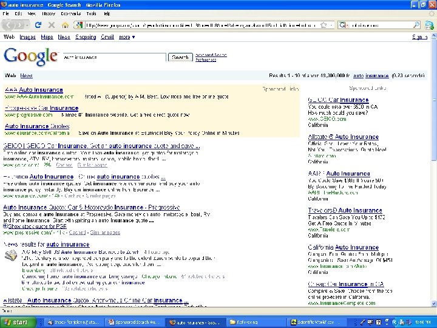Click the News tab under the logo
This screenshot has width=437, height=328.
(x=26, y=75)
